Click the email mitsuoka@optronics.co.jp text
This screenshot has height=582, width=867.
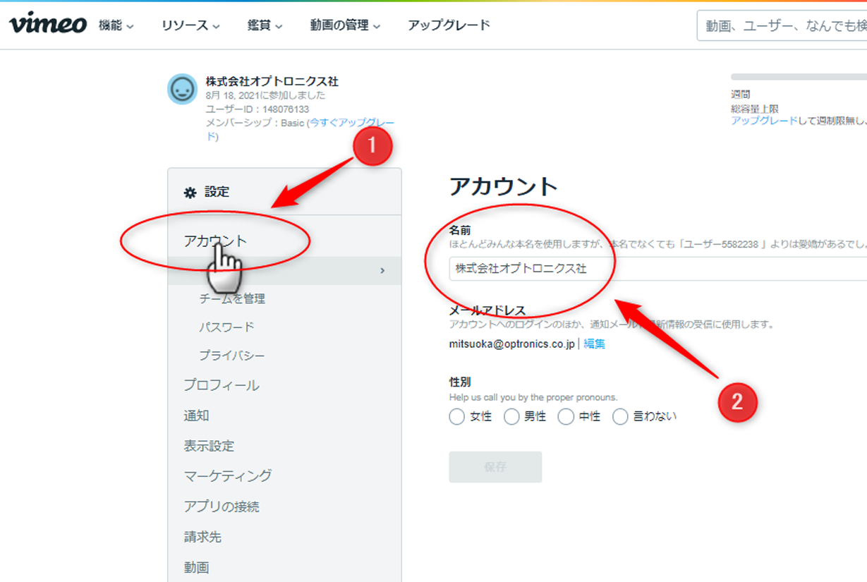point(511,344)
